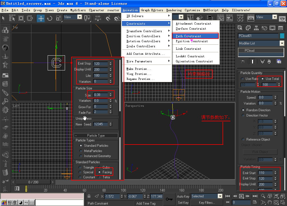Viewport: 287px width, 206px height.
Task: Click the Remove Modifier trash icon
Action: point(269,61)
